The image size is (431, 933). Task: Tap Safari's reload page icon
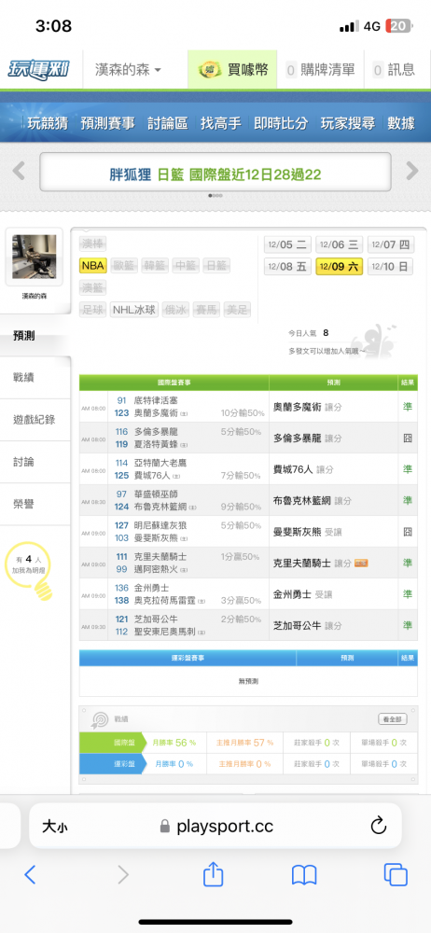click(378, 826)
